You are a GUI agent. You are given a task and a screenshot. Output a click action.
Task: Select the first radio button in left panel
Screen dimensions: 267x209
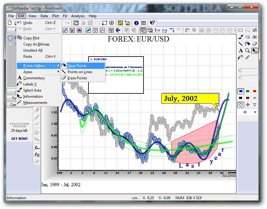pyautogui.click(x=10, y=38)
